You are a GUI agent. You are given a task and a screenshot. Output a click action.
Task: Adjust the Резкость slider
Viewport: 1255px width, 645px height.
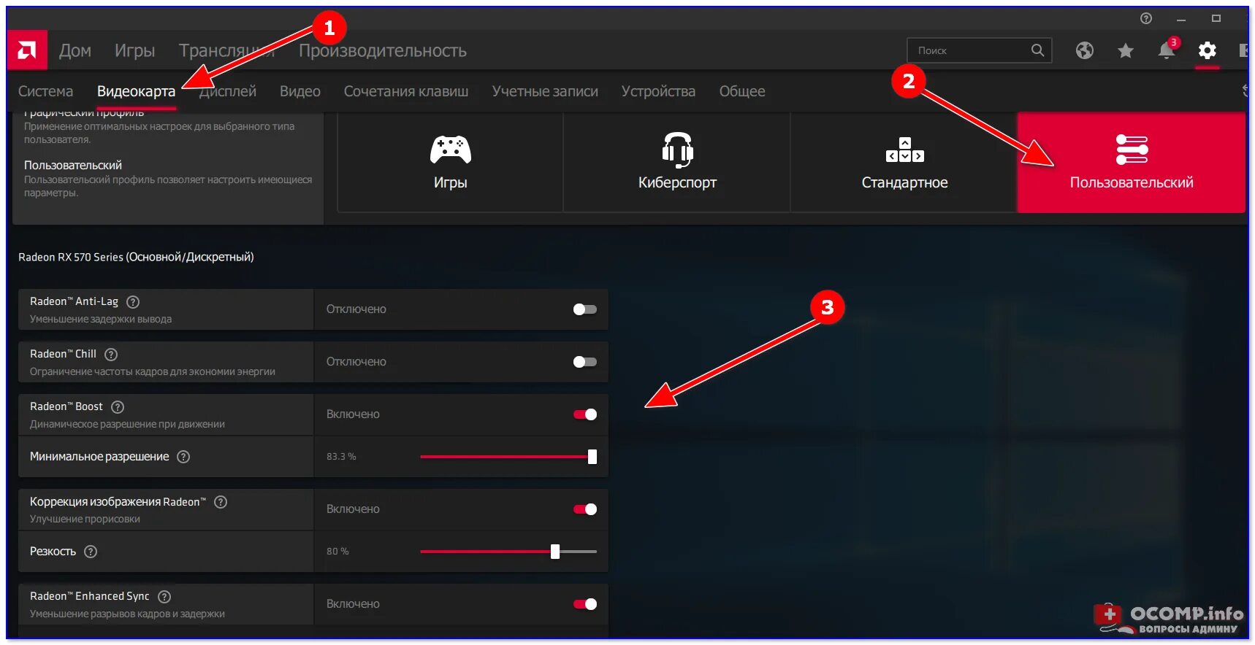[x=508, y=552]
